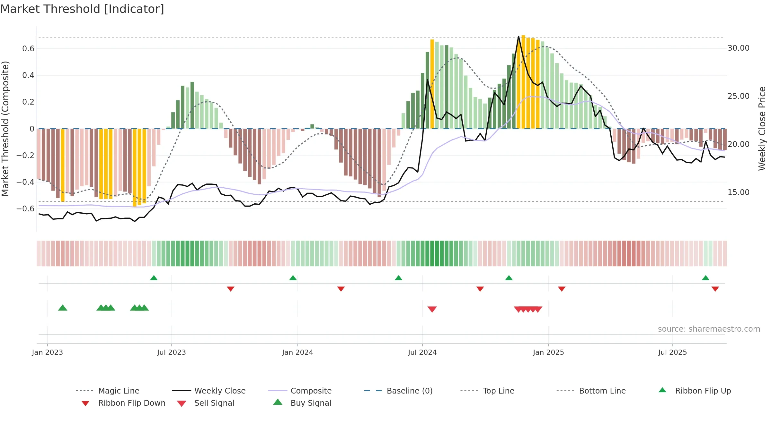
Task: Click the −0.6 composite axis value
Action: click(x=25, y=209)
